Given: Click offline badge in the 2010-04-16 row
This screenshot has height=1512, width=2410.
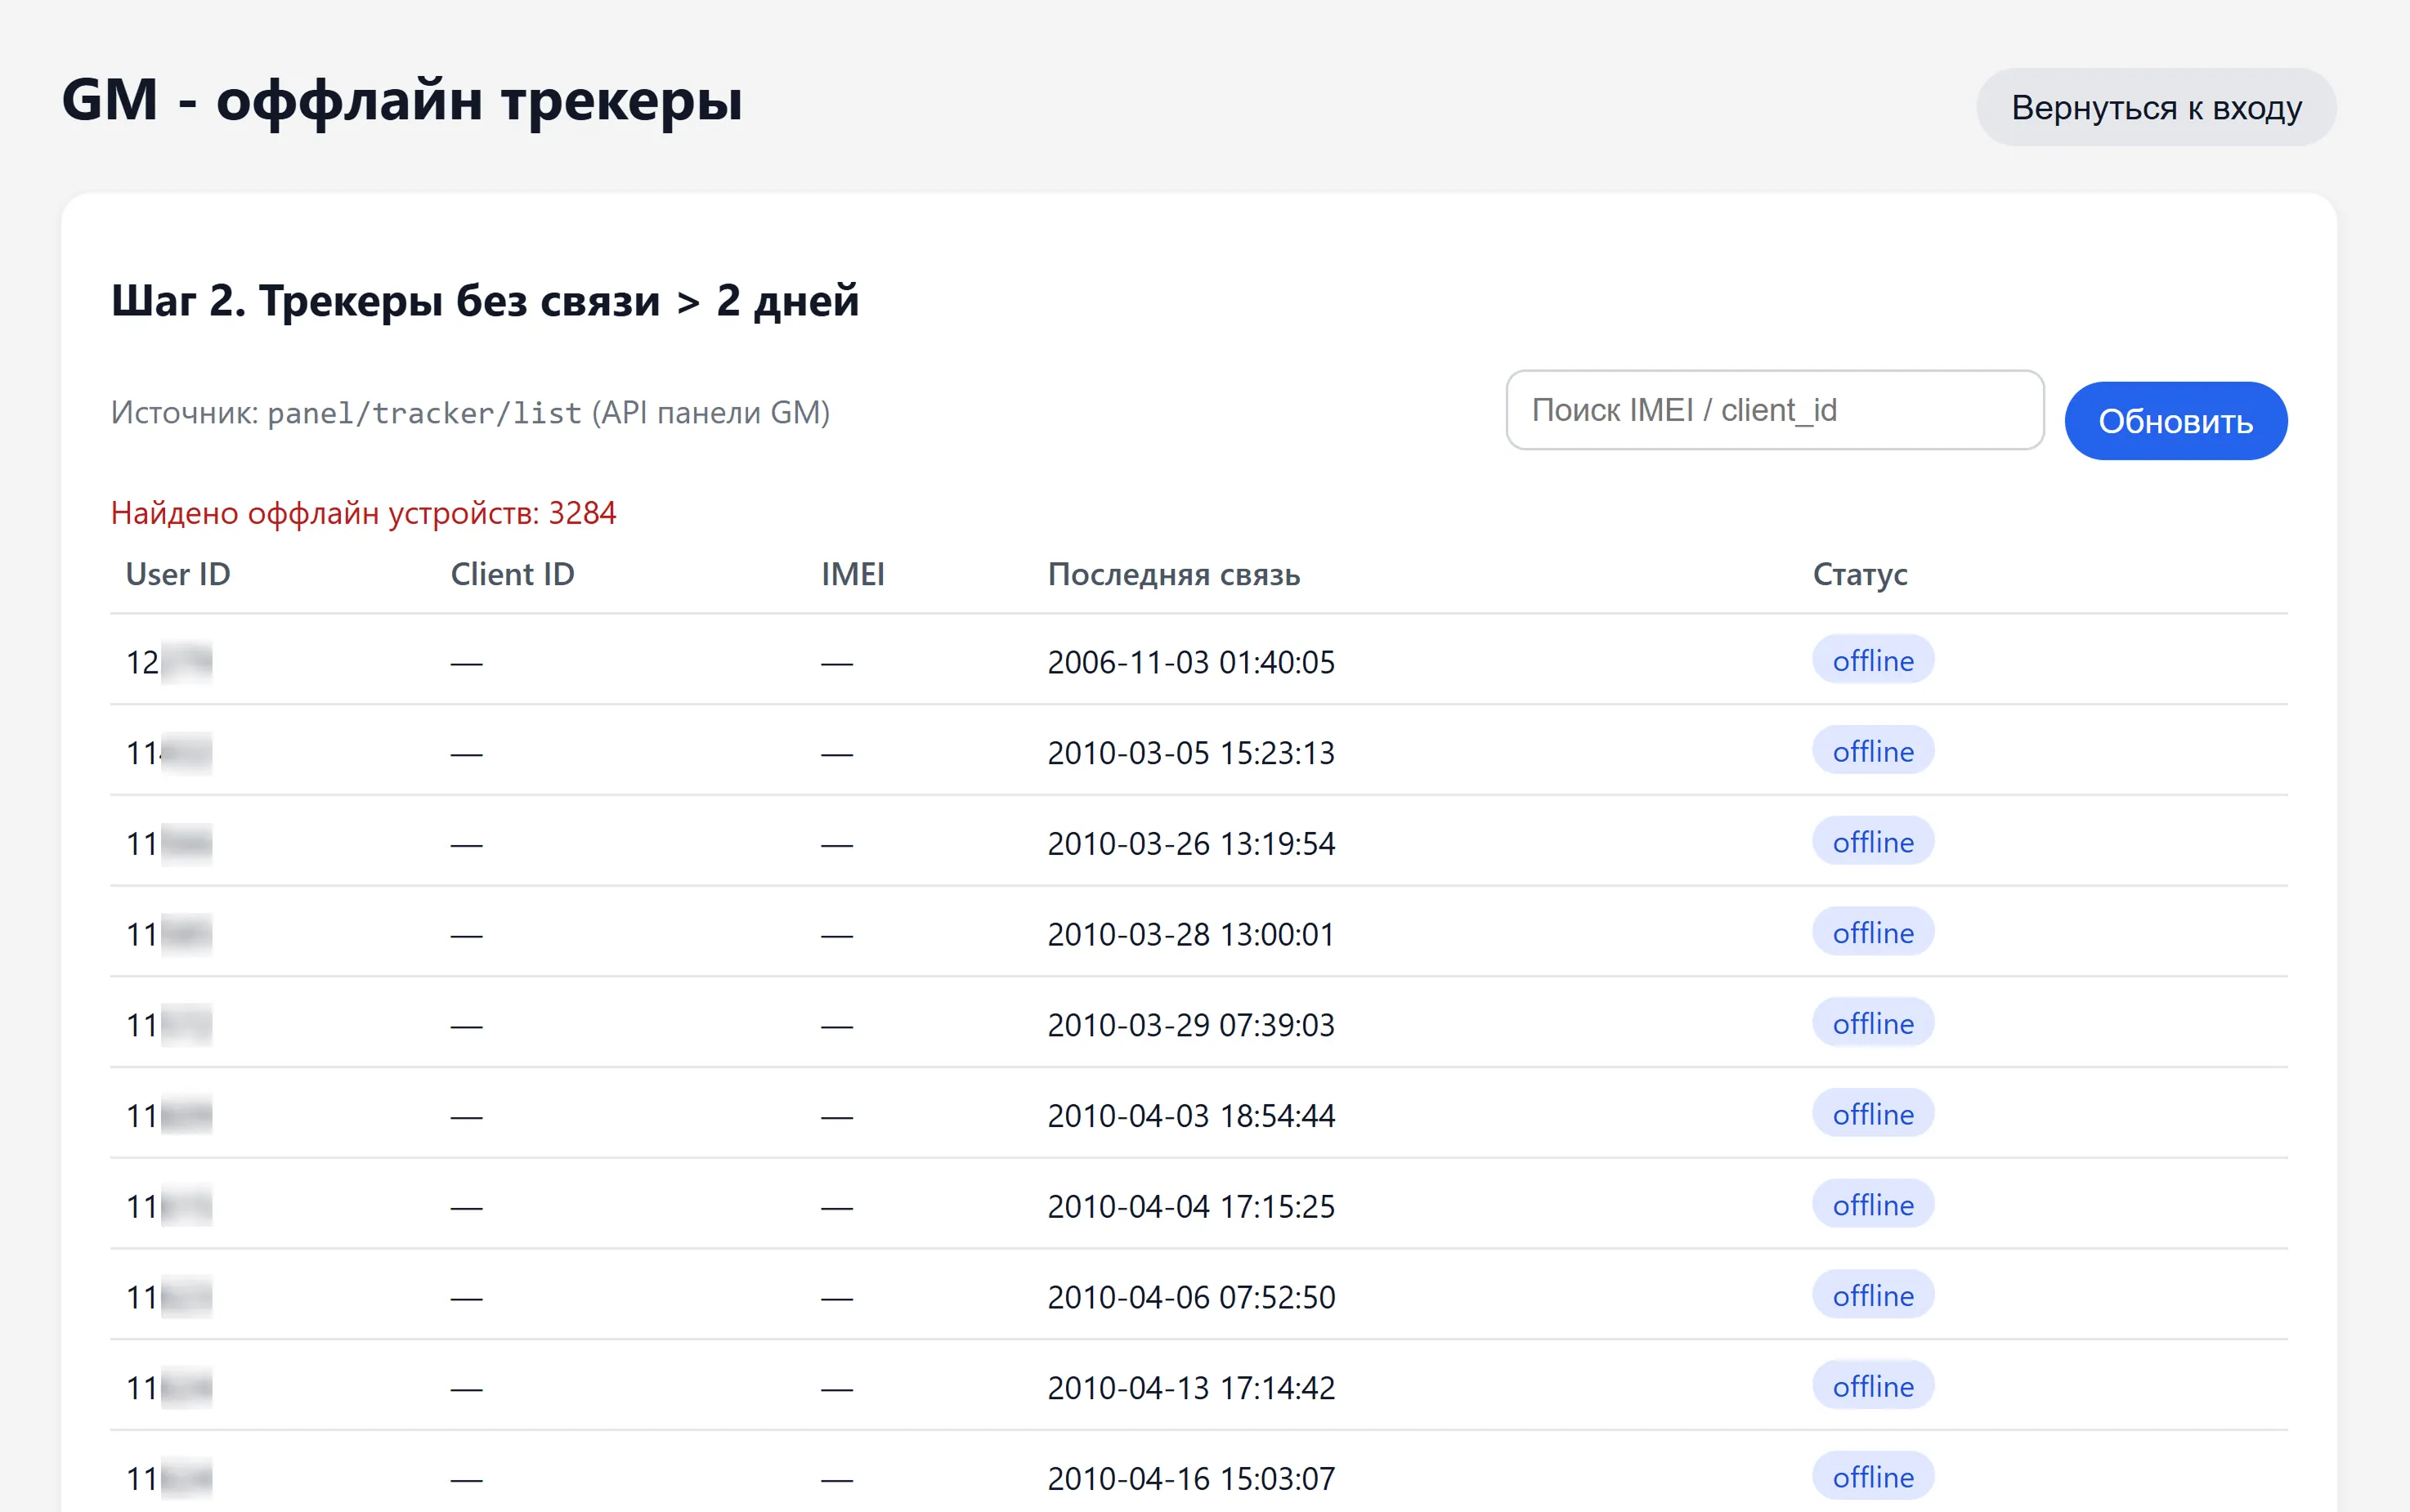Looking at the screenshot, I should (x=1873, y=1477).
